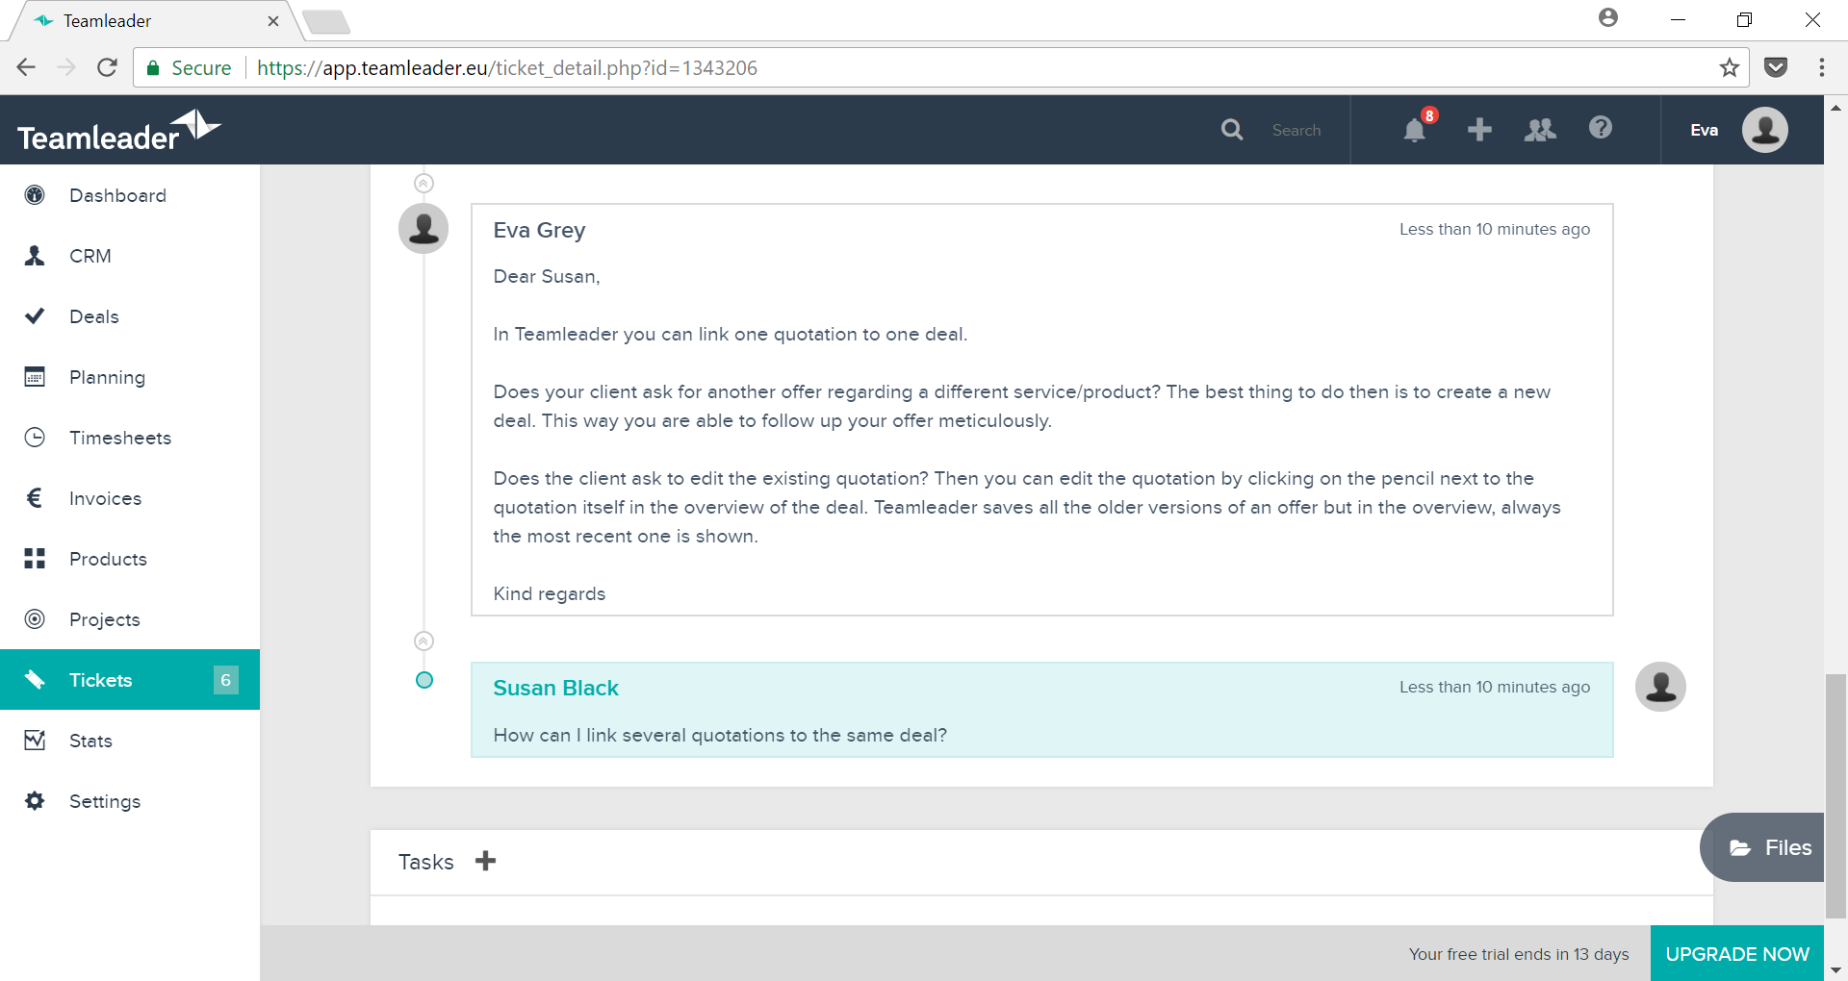The image size is (1848, 981).
Task: Open a new browser tab
Action: 326,21
